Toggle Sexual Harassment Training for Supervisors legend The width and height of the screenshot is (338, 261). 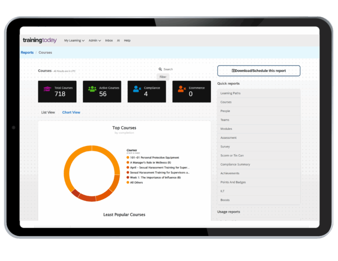158,173
